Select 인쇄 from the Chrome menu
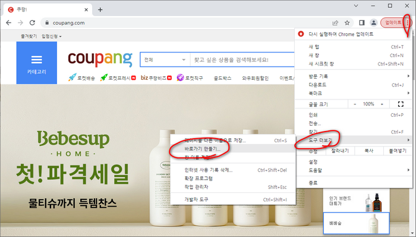 pos(353,115)
